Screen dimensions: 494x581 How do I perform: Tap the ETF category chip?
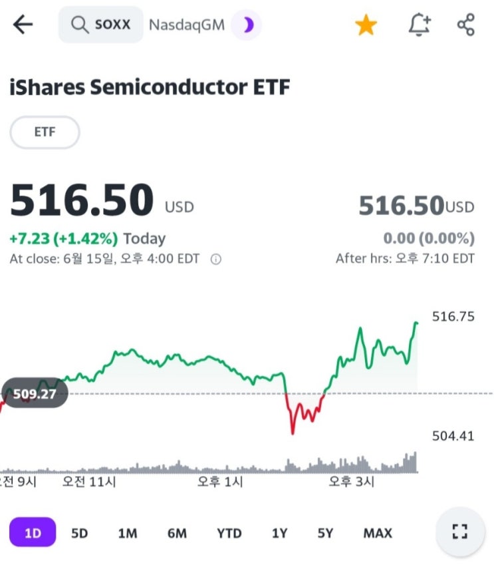45,132
